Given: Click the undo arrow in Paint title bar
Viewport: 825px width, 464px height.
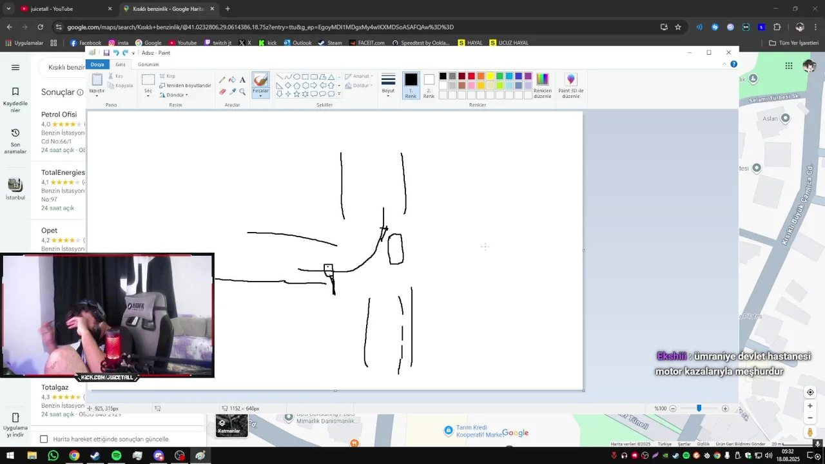Looking at the screenshot, I should [x=116, y=53].
